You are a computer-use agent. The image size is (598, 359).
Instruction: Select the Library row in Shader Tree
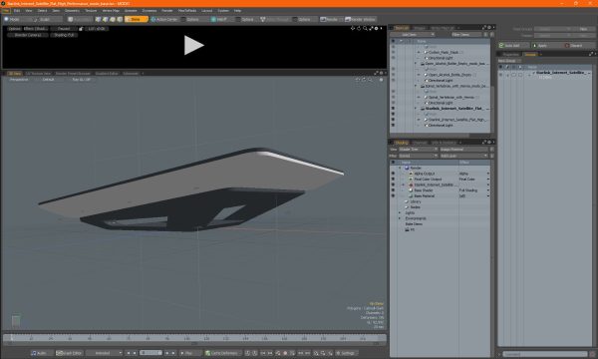click(416, 201)
